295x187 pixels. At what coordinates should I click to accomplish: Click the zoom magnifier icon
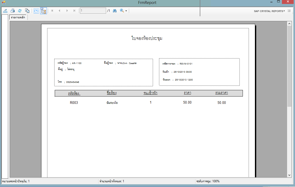(x=122, y=11)
